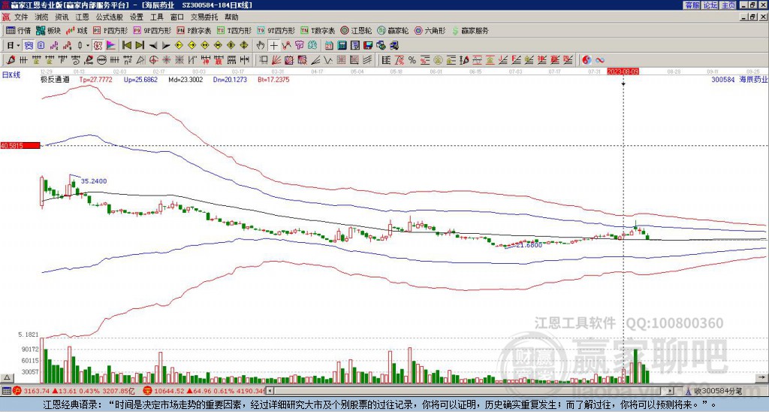Open the 江恩 menu
This screenshot has width=769, height=412.
(83, 17)
